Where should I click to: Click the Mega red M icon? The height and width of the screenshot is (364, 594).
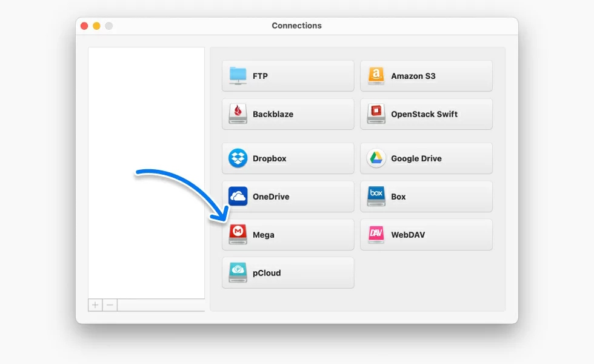click(238, 235)
